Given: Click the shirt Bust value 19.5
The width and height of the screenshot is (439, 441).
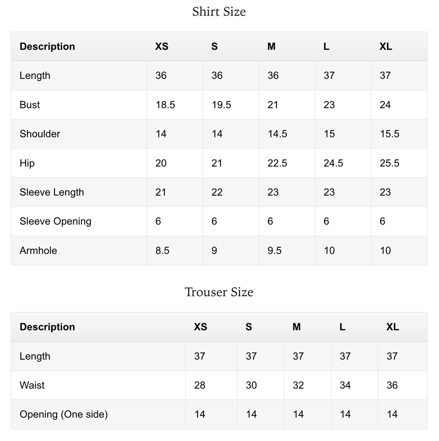Looking at the screenshot, I should click(x=221, y=105).
